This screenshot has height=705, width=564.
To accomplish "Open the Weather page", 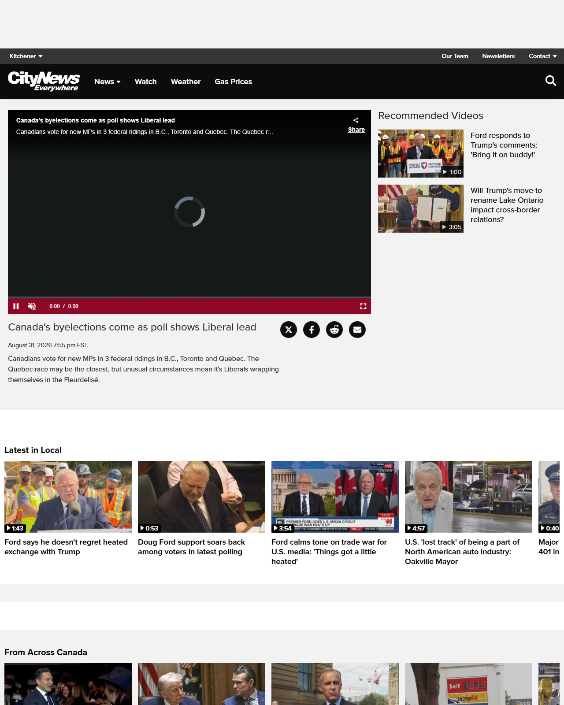I will click(186, 82).
